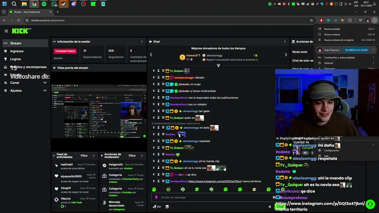Select Configuración in Chrome menu
Viewport: 379px width, 213px height.
(346, 150)
